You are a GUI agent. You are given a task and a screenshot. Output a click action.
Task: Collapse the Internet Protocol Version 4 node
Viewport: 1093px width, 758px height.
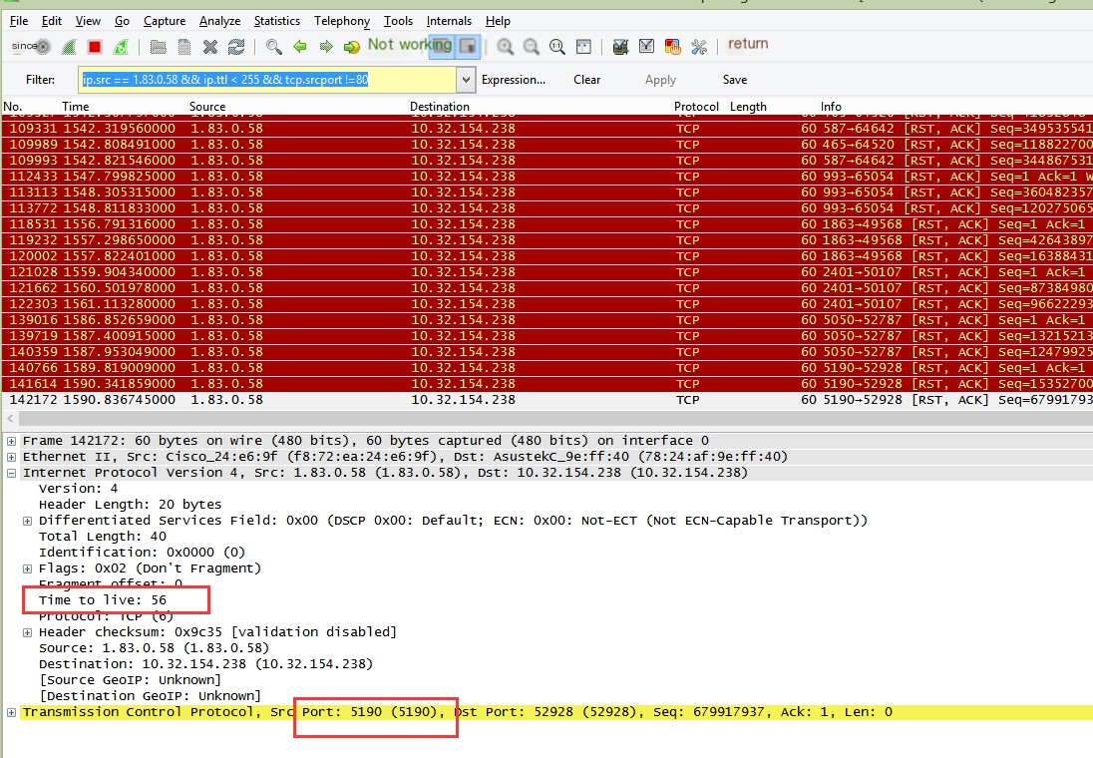[x=11, y=473]
